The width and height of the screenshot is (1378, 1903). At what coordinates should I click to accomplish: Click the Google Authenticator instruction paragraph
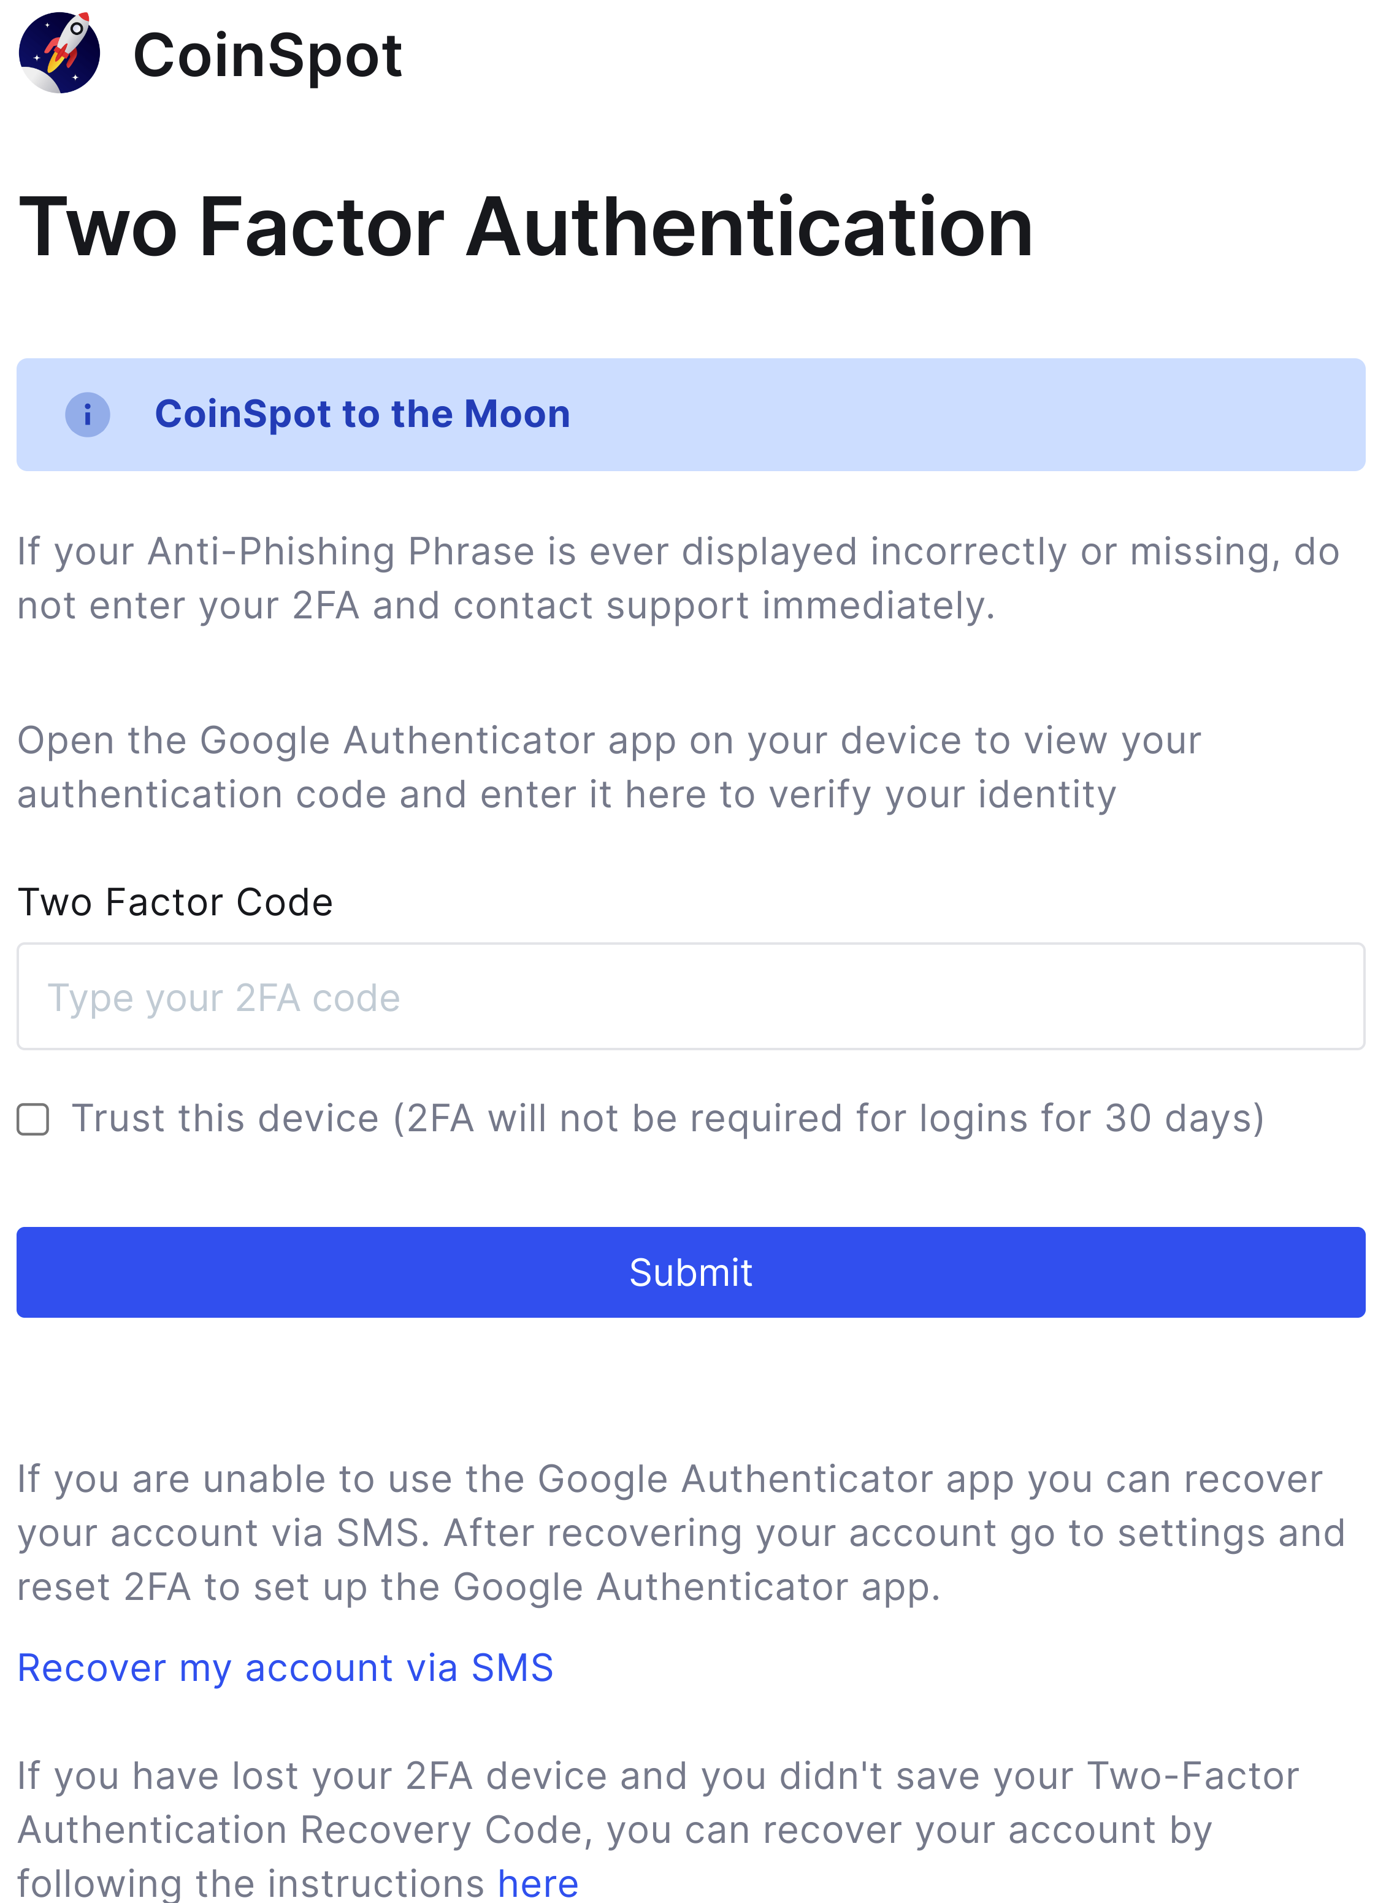[608, 767]
